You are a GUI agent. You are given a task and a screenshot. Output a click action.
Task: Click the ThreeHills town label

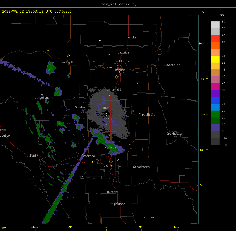[x=147, y=115]
